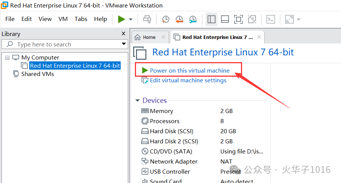
Task: Click the 20 GB hard disk value
Action: [x=228, y=131]
